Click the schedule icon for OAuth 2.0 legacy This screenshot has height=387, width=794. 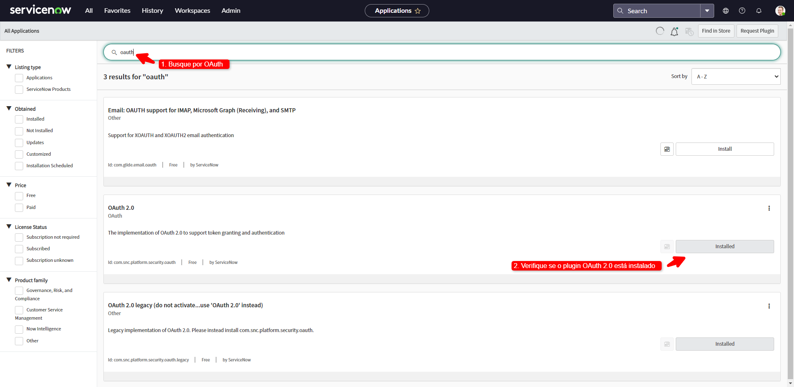(667, 344)
